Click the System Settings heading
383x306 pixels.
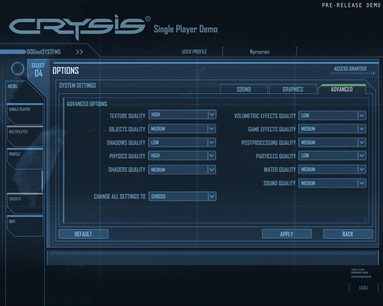pyautogui.click(x=77, y=85)
